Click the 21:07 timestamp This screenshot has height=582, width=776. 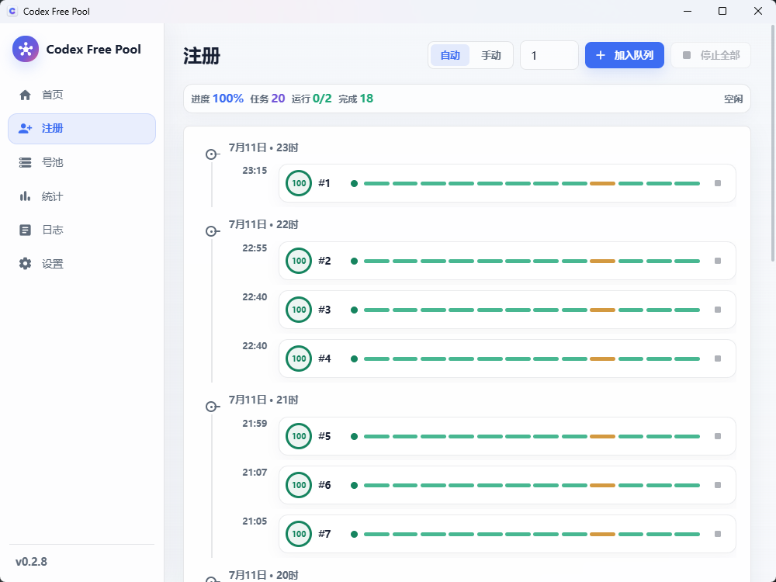pyautogui.click(x=255, y=473)
